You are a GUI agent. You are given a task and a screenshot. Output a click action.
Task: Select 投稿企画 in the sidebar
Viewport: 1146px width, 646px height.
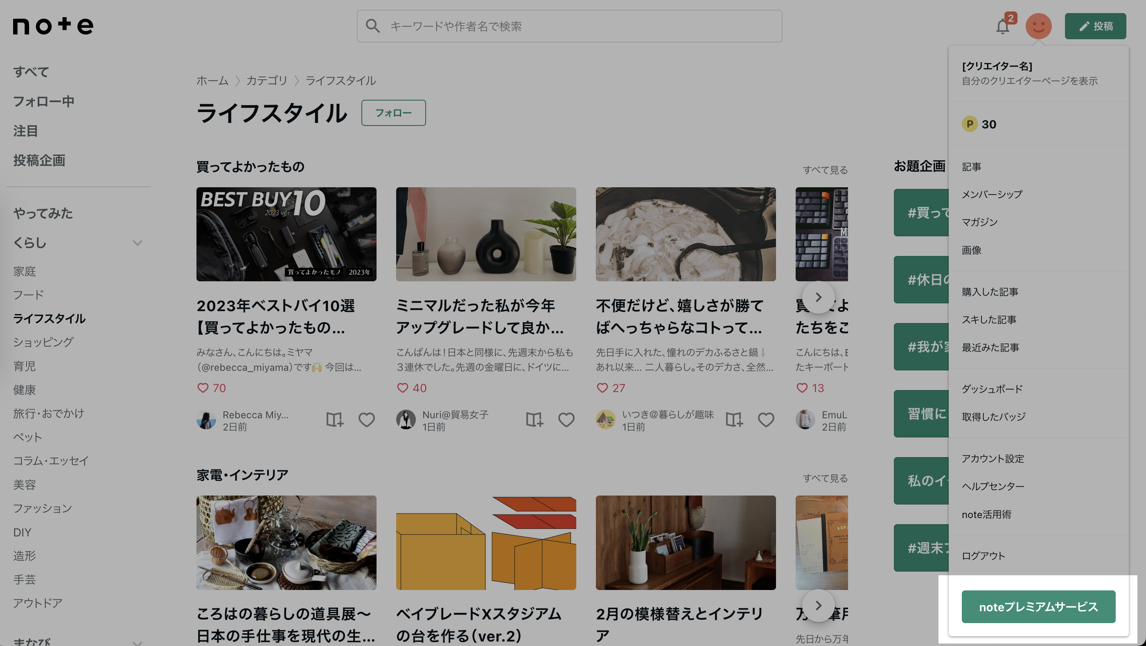point(39,160)
